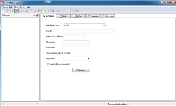Viewport: 176px width, 106px height.
Task: Open the View menu
Action: [x=16, y=7]
